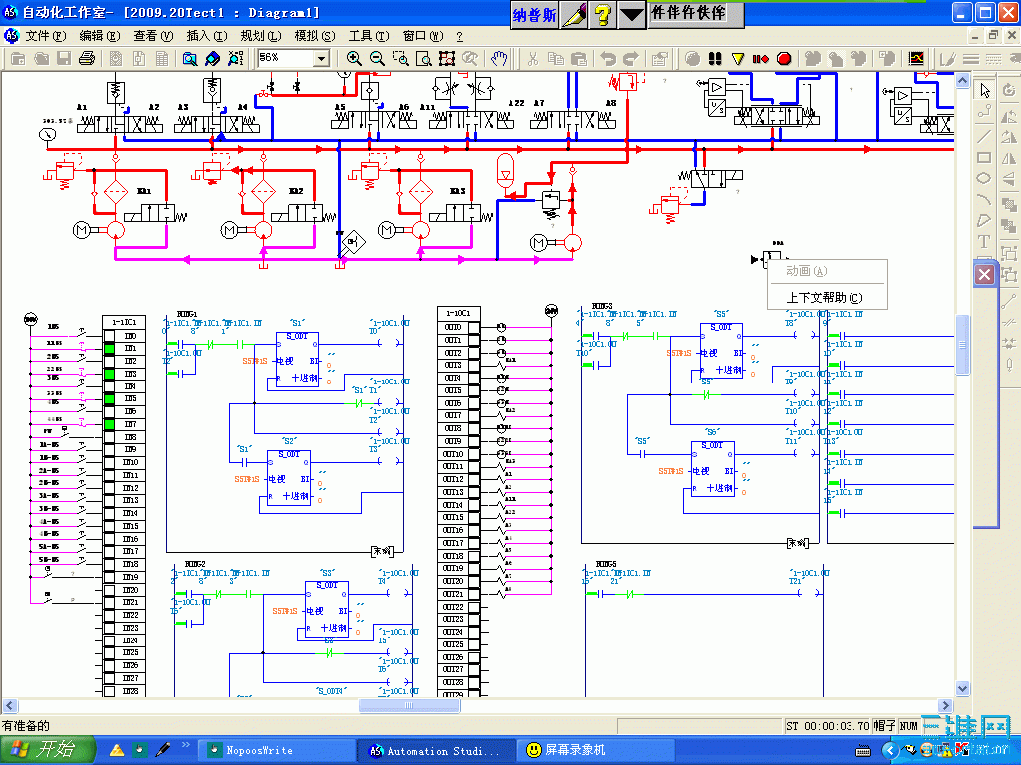Toggle the IN20 input checkbox
Screen dimensions: 1021x765
pos(110,590)
